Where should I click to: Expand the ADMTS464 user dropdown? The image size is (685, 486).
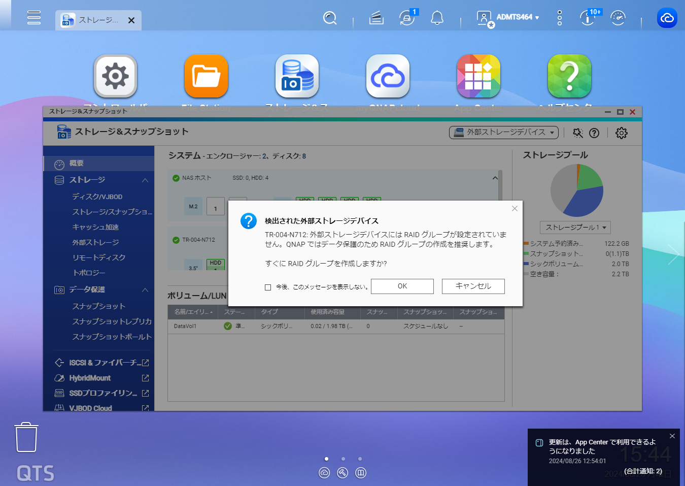click(517, 17)
